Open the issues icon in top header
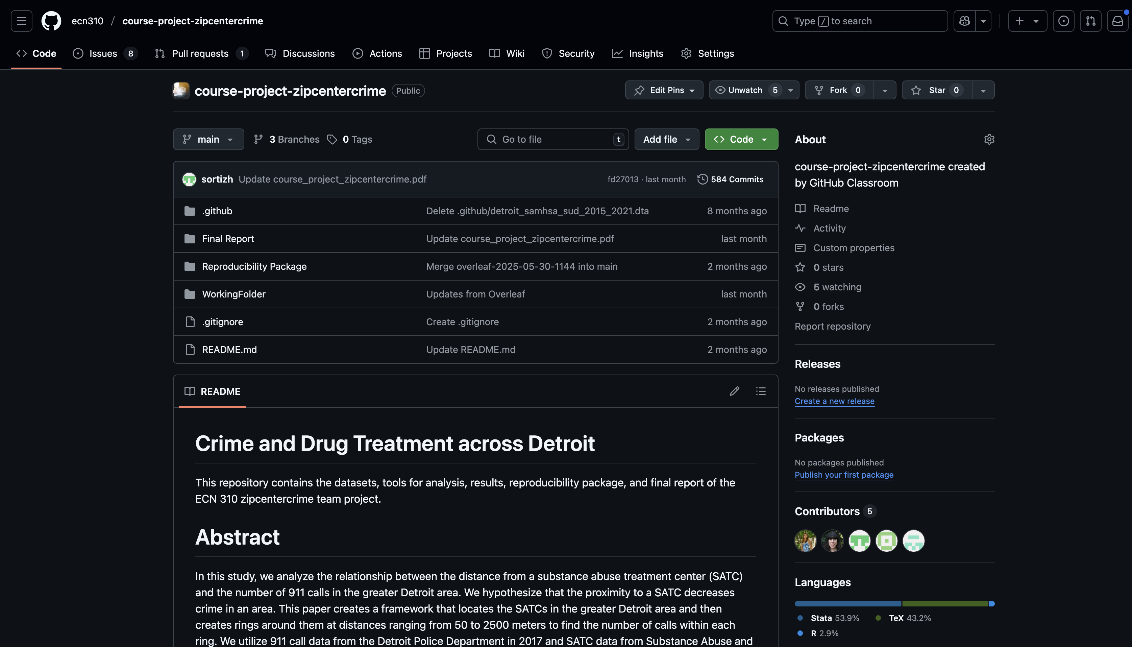 pyautogui.click(x=1063, y=21)
